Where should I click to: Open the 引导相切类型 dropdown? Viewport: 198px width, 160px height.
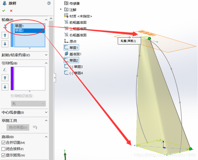click(x=28, y=104)
